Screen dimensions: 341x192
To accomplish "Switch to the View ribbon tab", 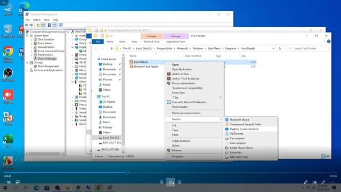I will pyautogui.click(x=134, y=42).
